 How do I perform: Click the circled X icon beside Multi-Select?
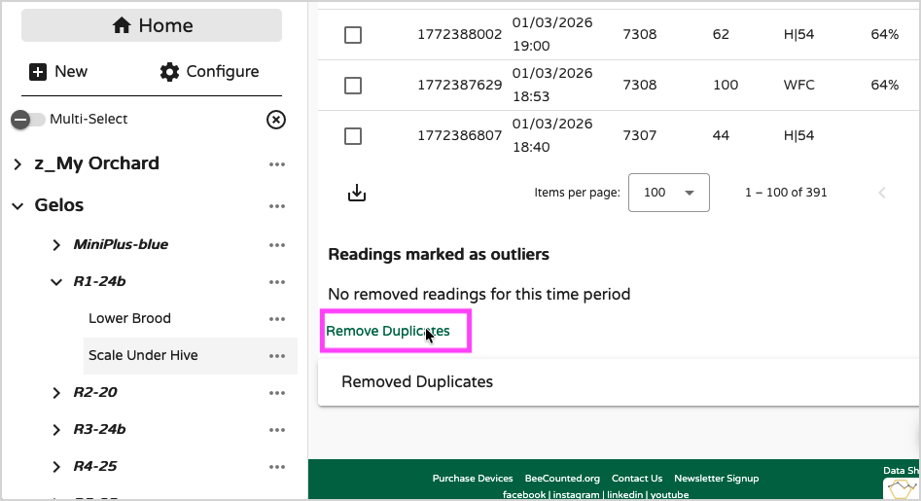276,120
